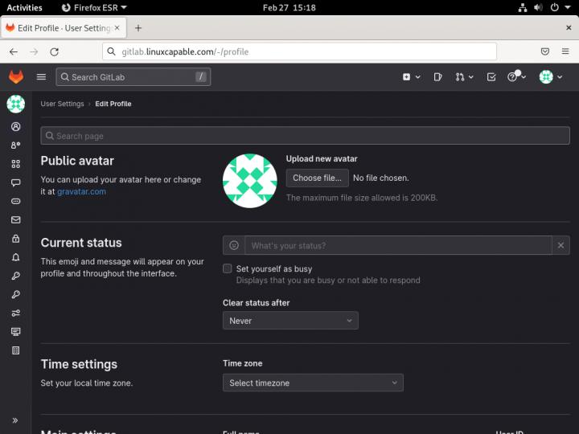579x434 pixels.
Task: Click the Search page input field
Action: tap(305, 136)
